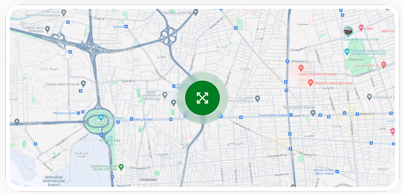403x194 pixels.
Task: Select the Meydan-e Azadi metro icon
Action: pyautogui.click(x=83, y=112)
